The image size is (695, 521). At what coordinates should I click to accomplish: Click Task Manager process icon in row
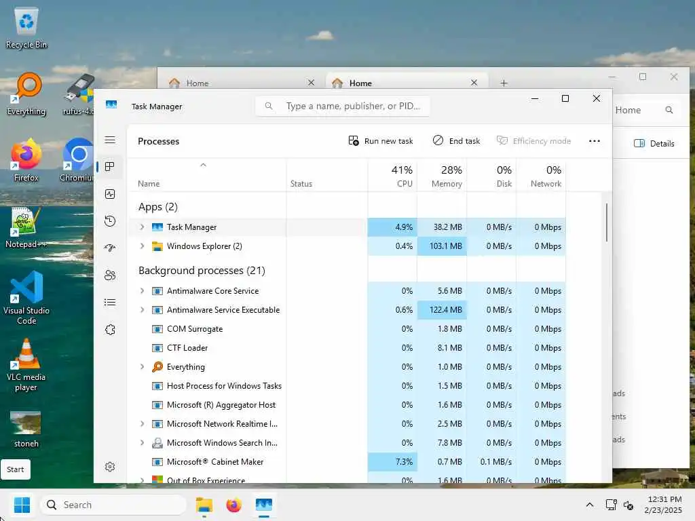[157, 227]
